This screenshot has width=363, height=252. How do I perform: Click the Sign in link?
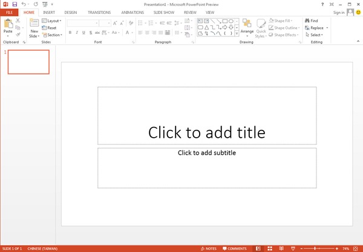(x=338, y=12)
